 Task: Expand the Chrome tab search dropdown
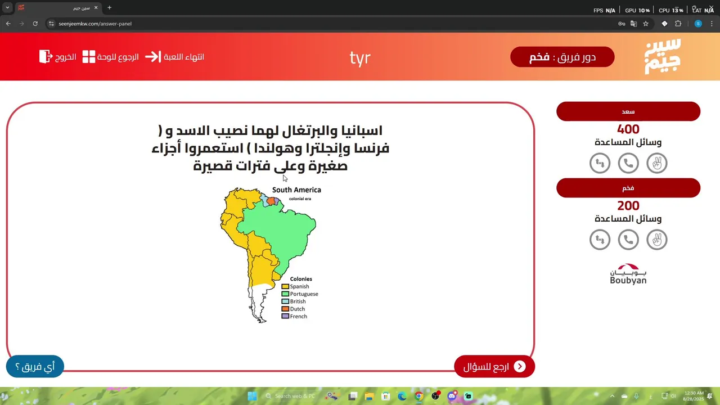click(x=7, y=8)
